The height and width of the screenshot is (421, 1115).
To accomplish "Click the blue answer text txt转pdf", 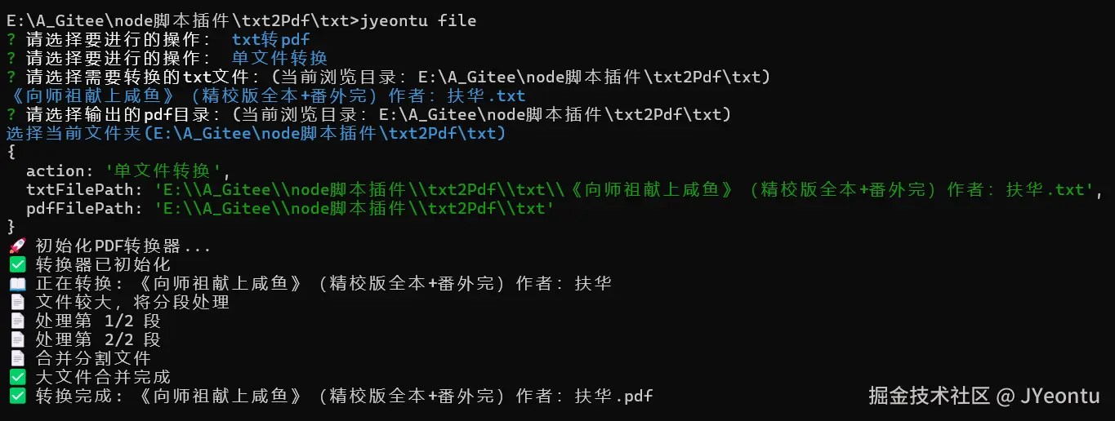I will [x=270, y=39].
